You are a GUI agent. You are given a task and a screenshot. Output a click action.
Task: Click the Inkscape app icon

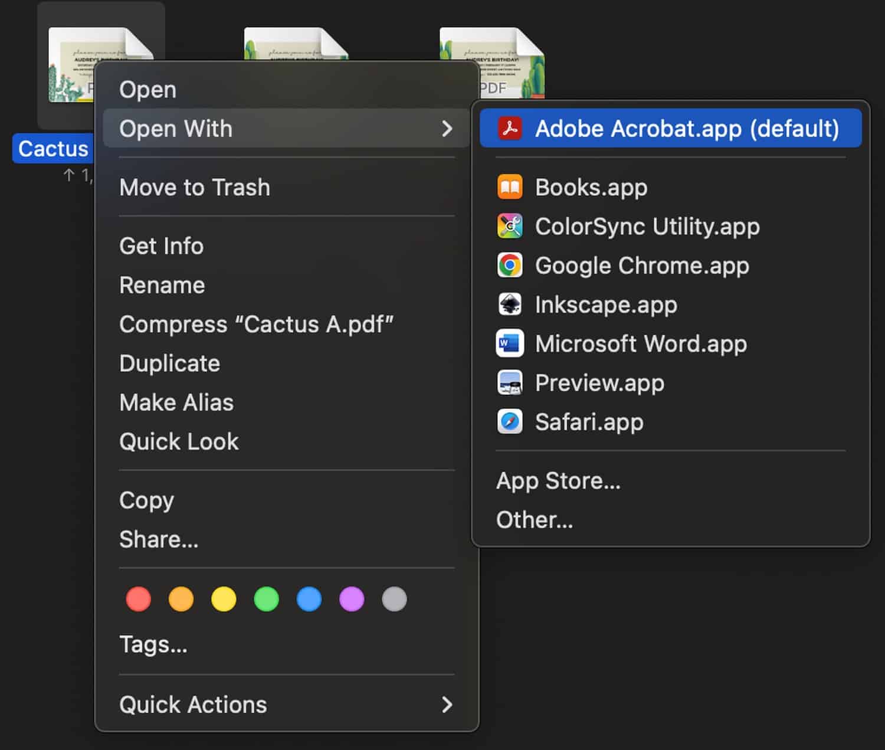[x=510, y=304]
